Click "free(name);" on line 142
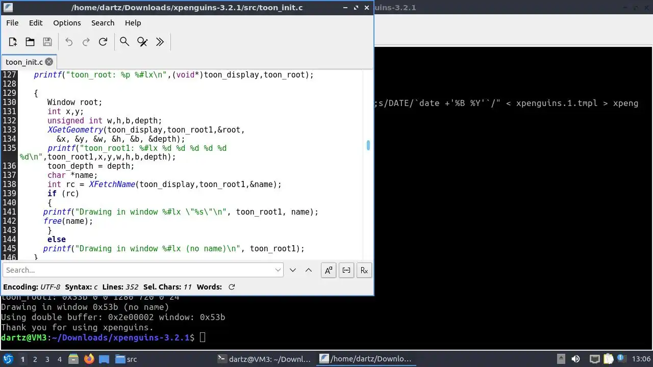 pyautogui.click(x=68, y=221)
